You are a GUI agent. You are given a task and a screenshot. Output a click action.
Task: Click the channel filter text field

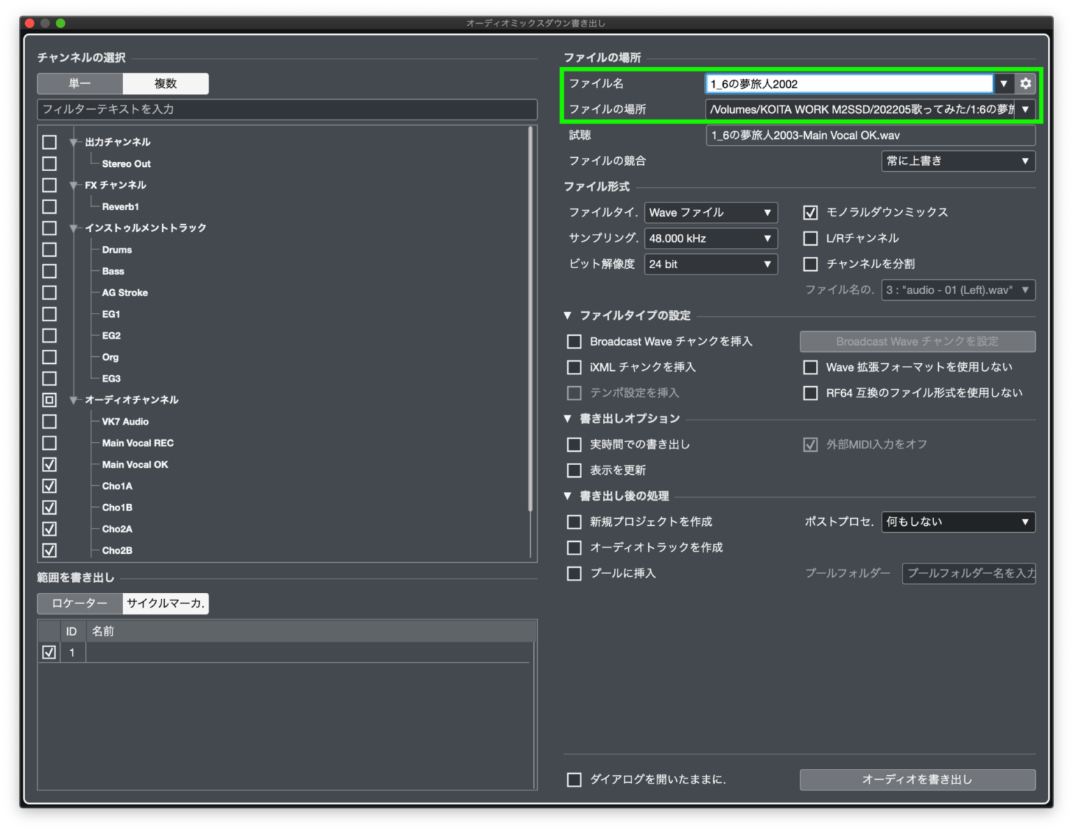287,110
